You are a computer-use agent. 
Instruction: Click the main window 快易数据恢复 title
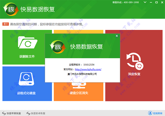click(x=38, y=9)
